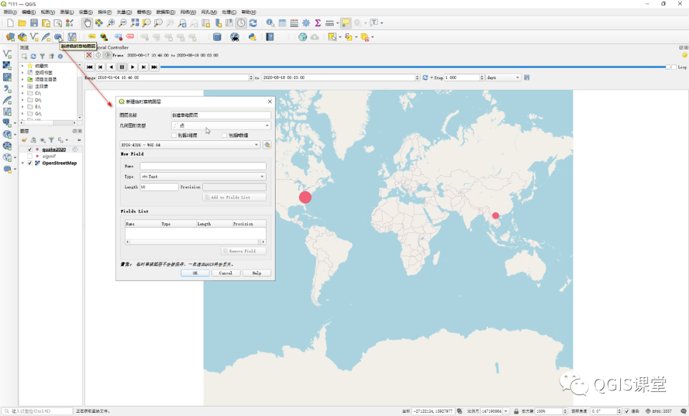The height and width of the screenshot is (416, 689).
Task: Open the Edit (E) menu
Action: [29, 12]
